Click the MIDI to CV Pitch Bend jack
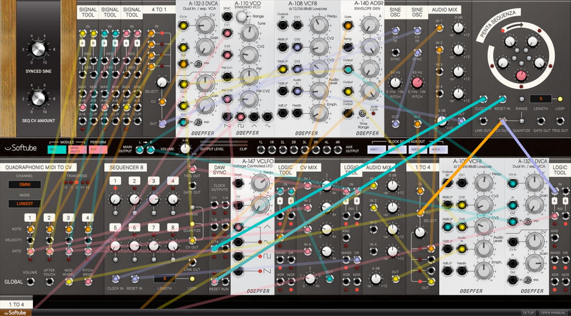571x316 pixels. (88, 281)
